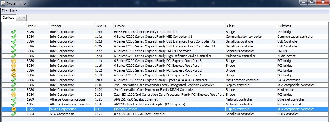Viewport: 330px width, 122px height.
Task: Click the green checkmark icon for MEI Controller #1 row
Action: point(14,37)
